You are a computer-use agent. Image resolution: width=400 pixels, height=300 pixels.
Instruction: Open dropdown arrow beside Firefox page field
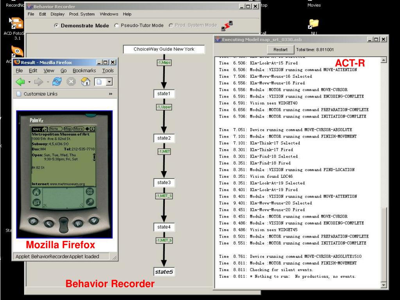click(x=109, y=82)
